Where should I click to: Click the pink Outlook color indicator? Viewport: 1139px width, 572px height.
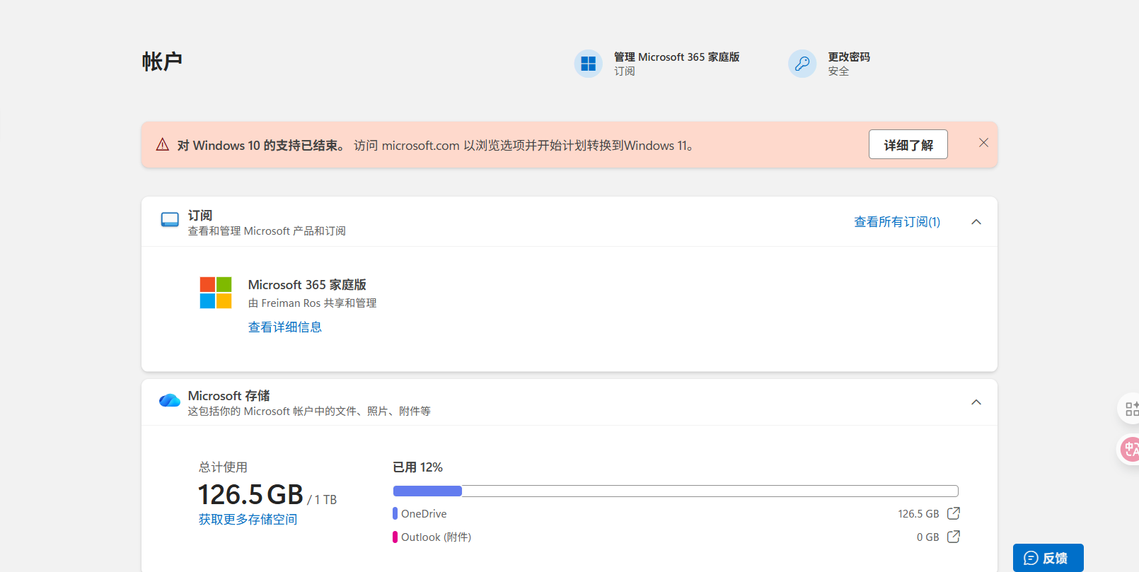click(395, 537)
